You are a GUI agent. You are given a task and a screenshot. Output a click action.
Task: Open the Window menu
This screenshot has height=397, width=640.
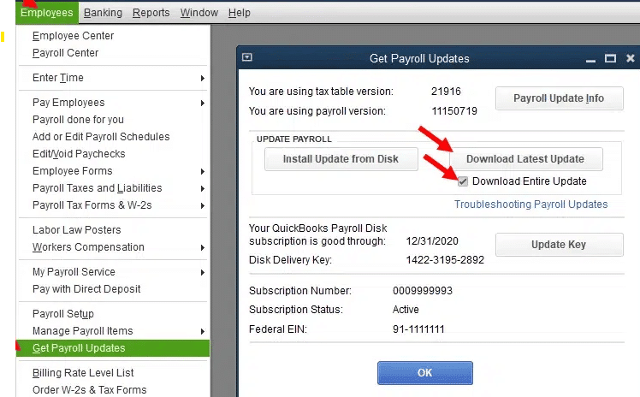[199, 13]
